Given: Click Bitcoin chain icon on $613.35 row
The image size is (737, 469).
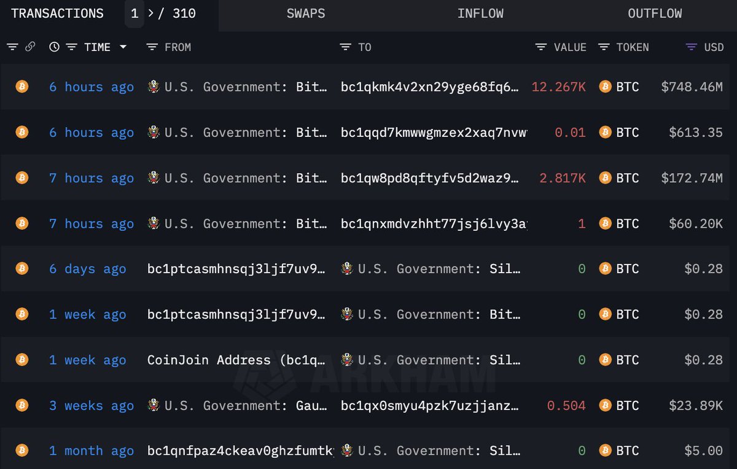Looking at the screenshot, I should coord(22,132).
